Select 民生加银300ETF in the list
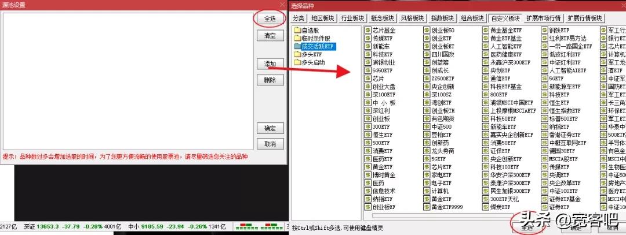 coord(510,191)
